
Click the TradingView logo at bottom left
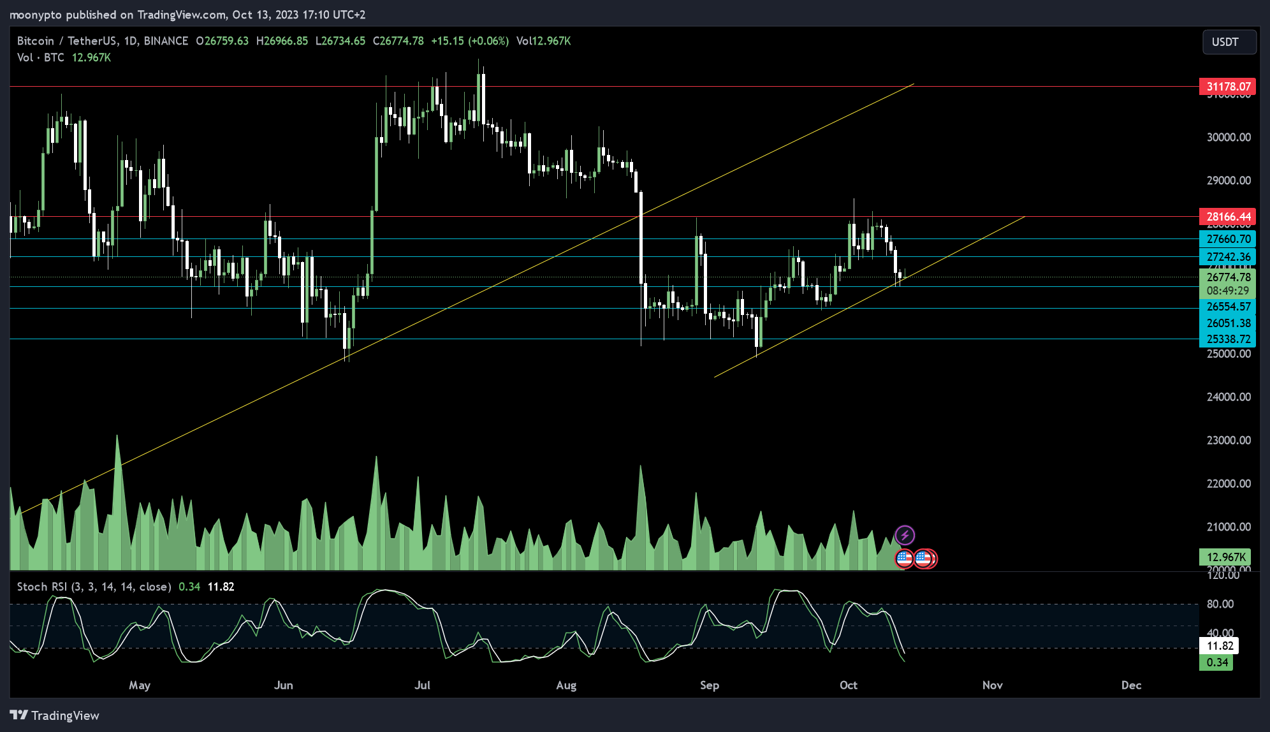click(x=55, y=715)
